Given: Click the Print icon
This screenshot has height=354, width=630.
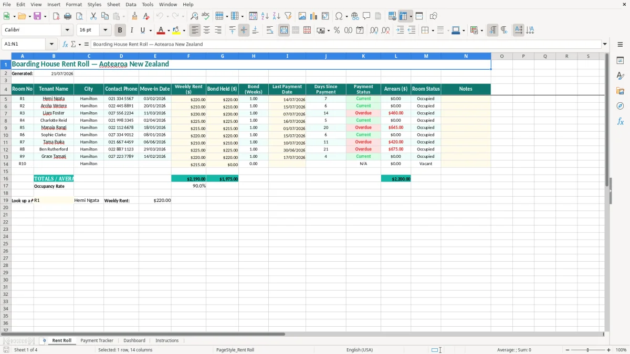Looking at the screenshot, I should click(68, 16).
